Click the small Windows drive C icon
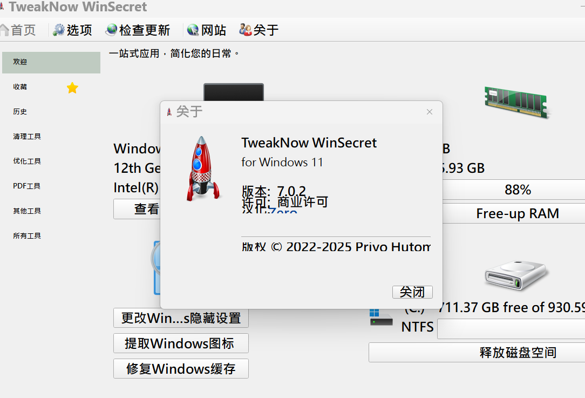Screen dimensions: 585x398 (x=381, y=317)
